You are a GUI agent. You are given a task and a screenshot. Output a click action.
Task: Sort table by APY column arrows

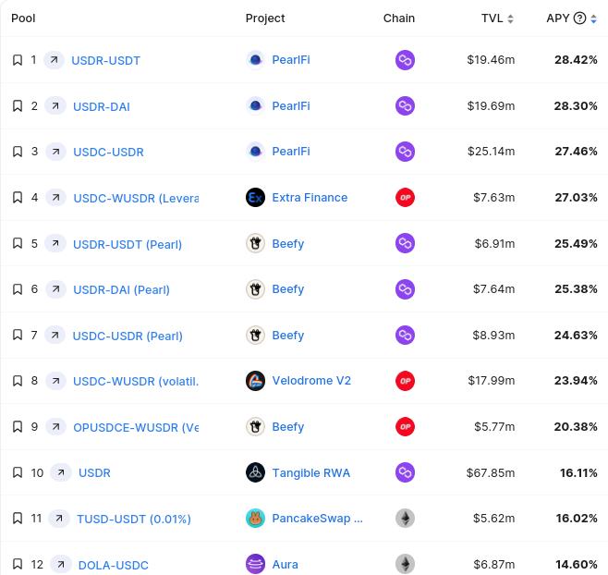(x=593, y=18)
